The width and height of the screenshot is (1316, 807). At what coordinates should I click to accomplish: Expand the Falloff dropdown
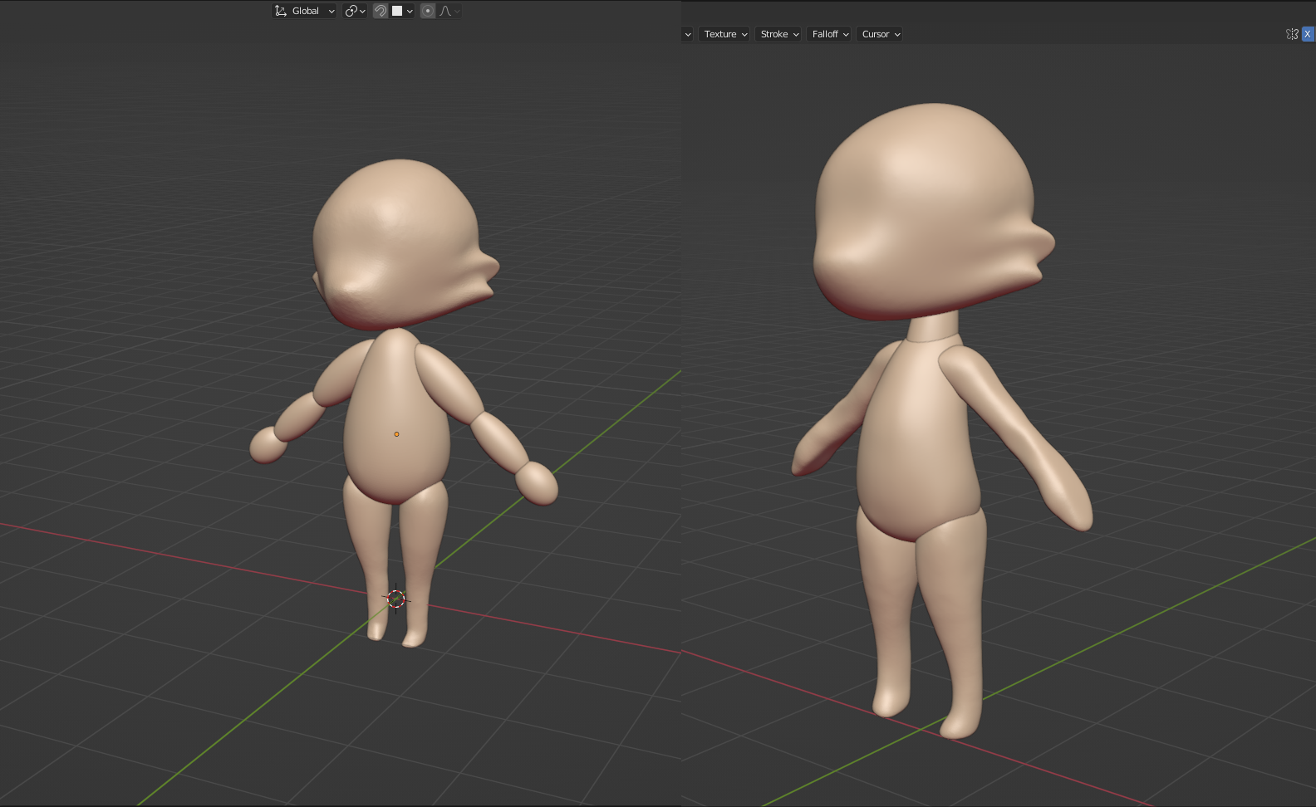point(829,34)
